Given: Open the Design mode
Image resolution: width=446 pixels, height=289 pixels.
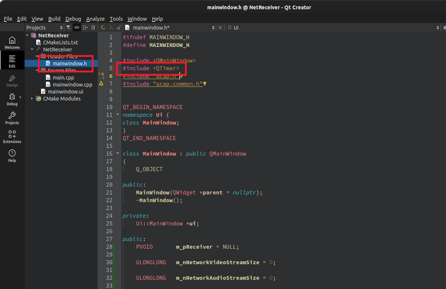Looking at the screenshot, I should pos(12,80).
